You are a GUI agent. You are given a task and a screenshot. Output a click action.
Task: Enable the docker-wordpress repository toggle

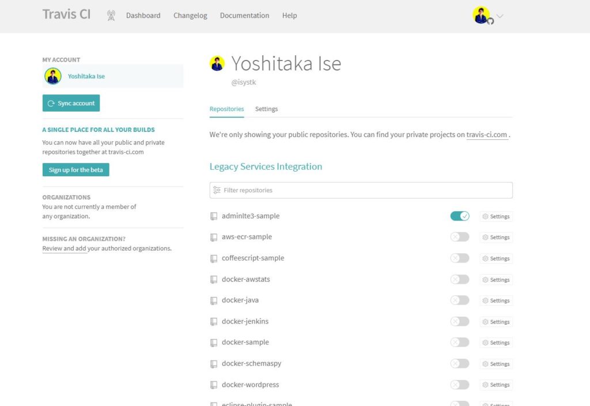460,385
